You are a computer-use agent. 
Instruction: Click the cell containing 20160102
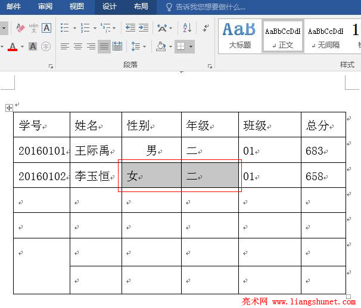[42, 175]
